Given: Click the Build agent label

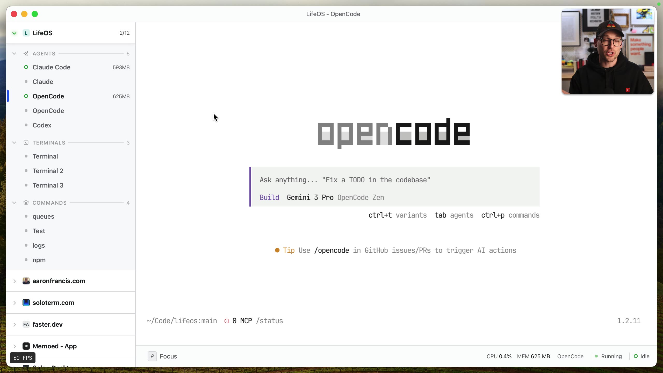Looking at the screenshot, I should [x=269, y=197].
